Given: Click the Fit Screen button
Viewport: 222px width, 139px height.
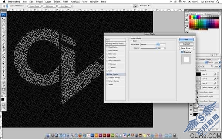Looking at the screenshot, I should click(x=50, y=6).
